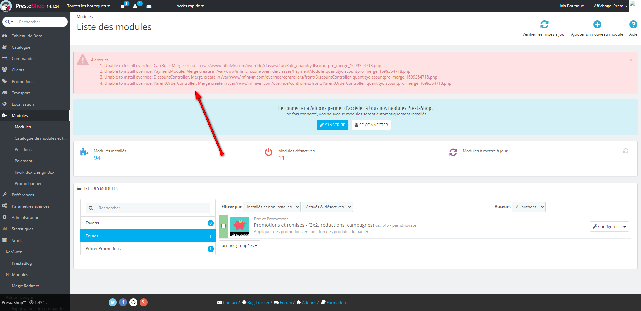
Task: Open the Transport menu
Action: (35, 93)
